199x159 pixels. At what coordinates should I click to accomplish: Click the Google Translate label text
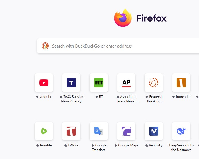(x=99, y=148)
